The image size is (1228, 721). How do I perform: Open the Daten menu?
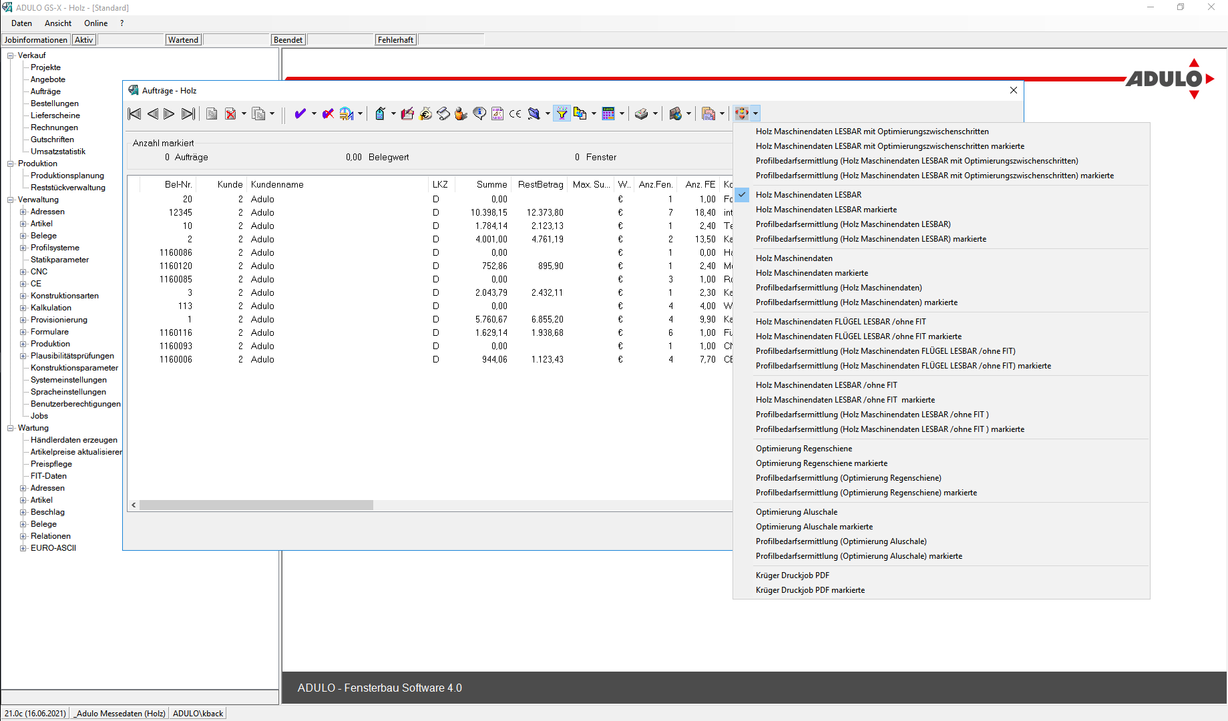(21, 23)
